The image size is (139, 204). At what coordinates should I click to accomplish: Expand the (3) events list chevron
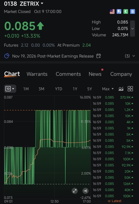point(134,56)
